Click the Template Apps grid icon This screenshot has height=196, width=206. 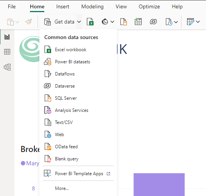click(47, 173)
